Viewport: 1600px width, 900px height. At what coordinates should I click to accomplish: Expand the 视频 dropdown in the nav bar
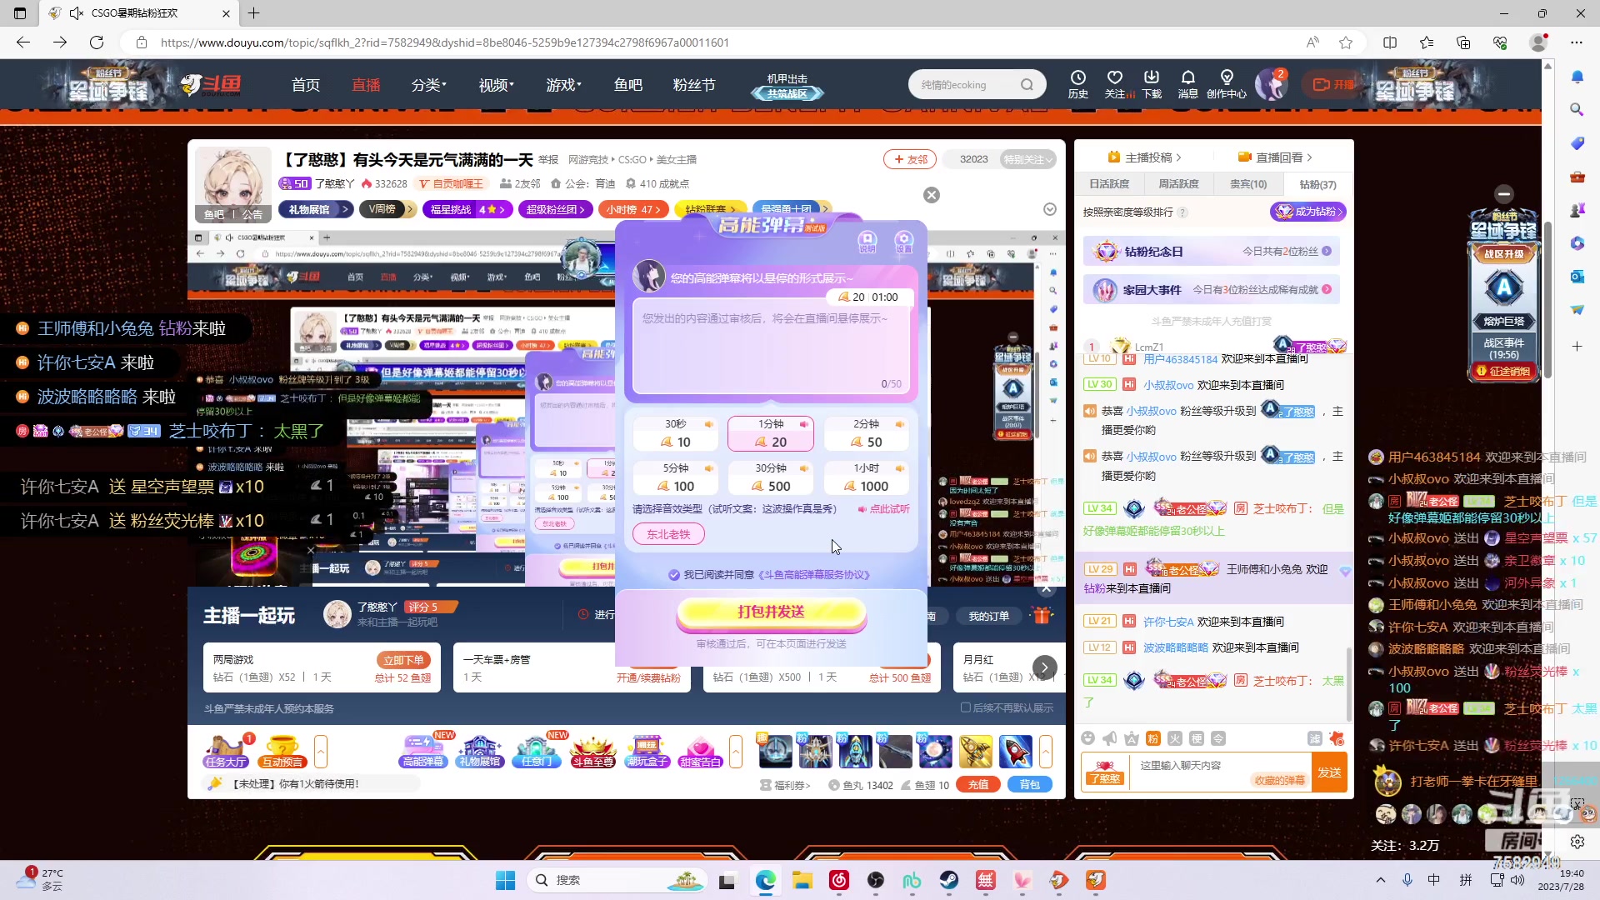click(x=497, y=85)
